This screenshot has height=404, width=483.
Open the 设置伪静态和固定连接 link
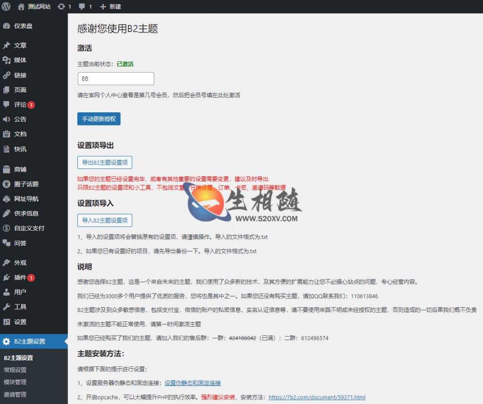(192, 382)
